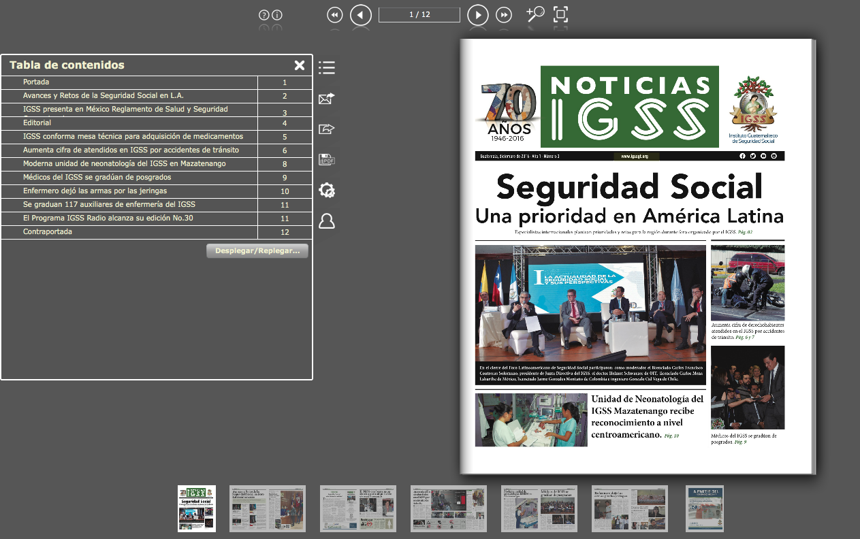This screenshot has height=539, width=860.
Task: Download the publication as PDF
Action: pos(327,160)
